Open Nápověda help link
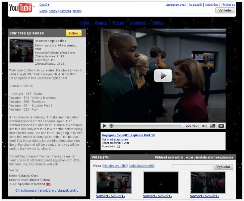 tap(211, 5)
